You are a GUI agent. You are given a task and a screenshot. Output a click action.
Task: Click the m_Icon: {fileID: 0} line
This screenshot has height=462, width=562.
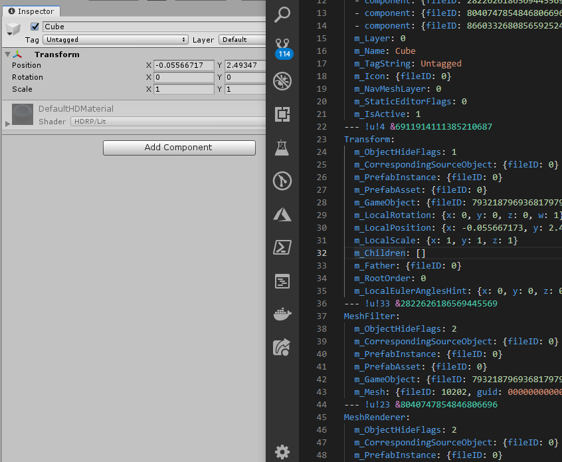coord(403,76)
